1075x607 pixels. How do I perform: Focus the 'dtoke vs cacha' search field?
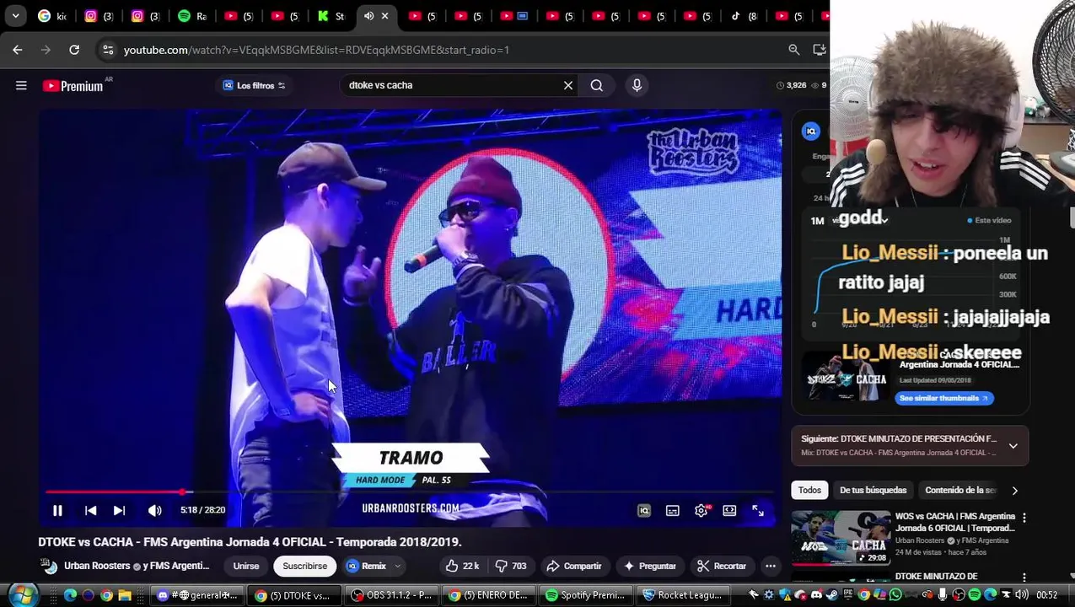coord(451,85)
